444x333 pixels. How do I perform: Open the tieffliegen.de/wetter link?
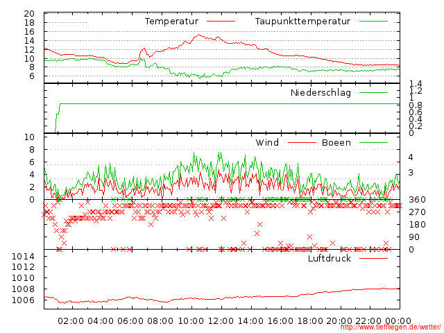coord(391,327)
